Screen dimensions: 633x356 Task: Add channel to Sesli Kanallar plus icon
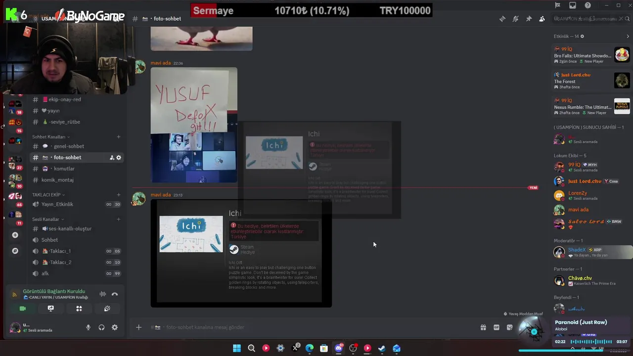coord(119,220)
